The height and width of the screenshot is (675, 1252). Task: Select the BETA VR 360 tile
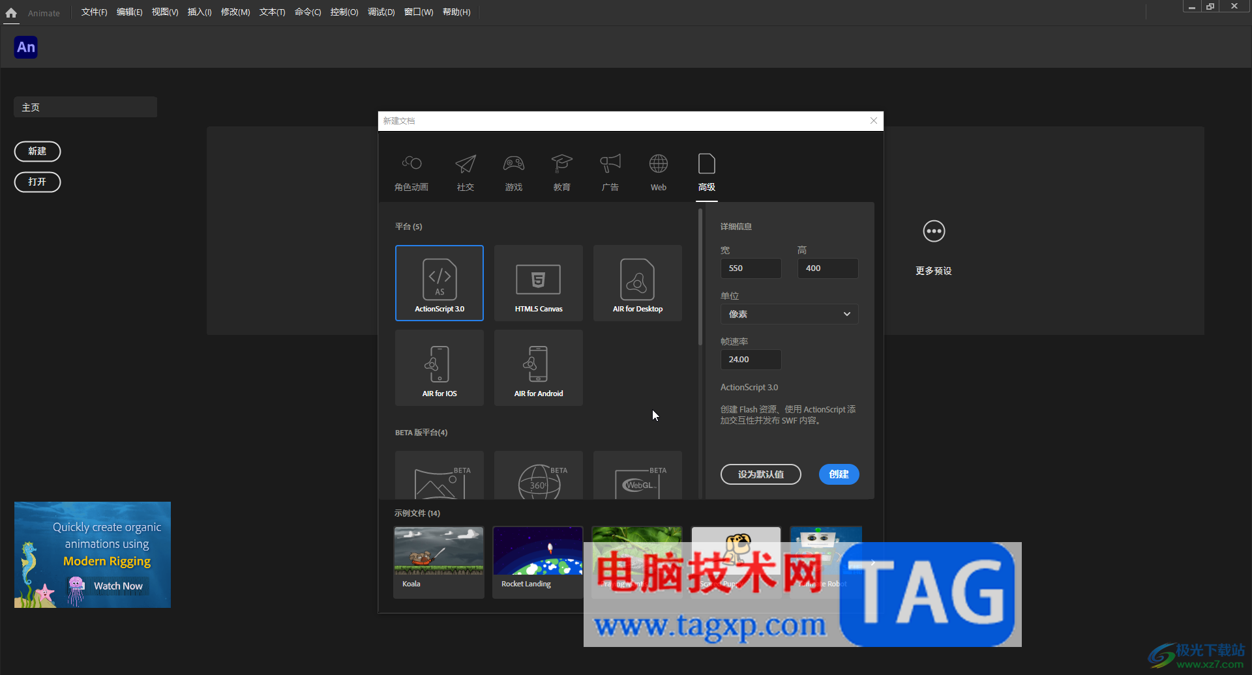click(x=539, y=476)
